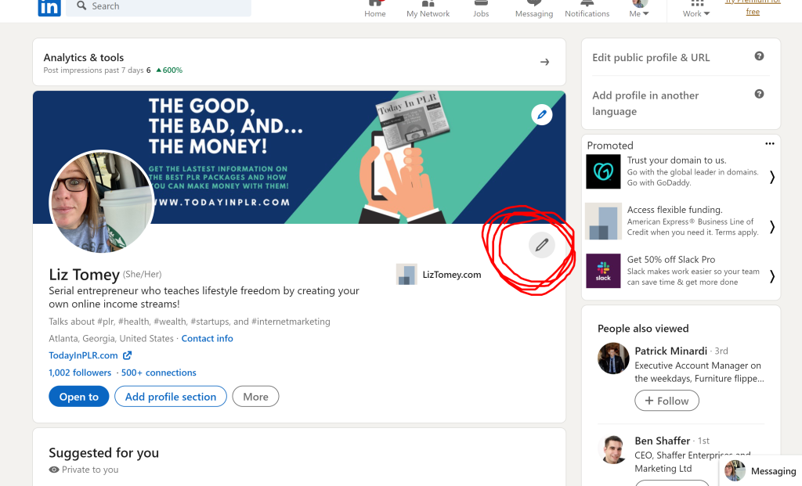Click the magnifier icon in Search box
The height and width of the screenshot is (486, 802).
point(81,5)
